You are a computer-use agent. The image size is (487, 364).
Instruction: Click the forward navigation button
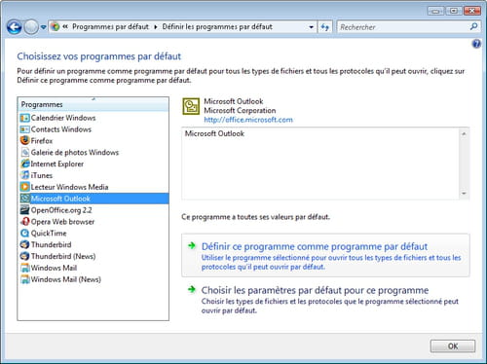[x=31, y=27]
